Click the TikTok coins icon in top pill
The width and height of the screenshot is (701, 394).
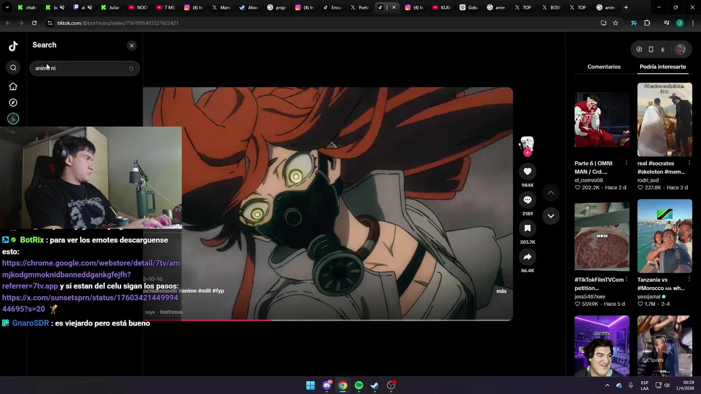[x=639, y=49]
